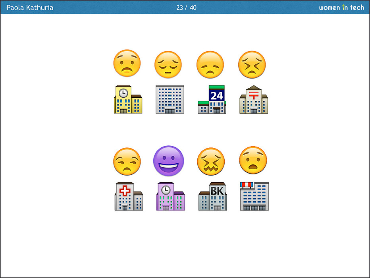
Task: Click the 23 / 40 slide counter
Action: pyautogui.click(x=186, y=8)
